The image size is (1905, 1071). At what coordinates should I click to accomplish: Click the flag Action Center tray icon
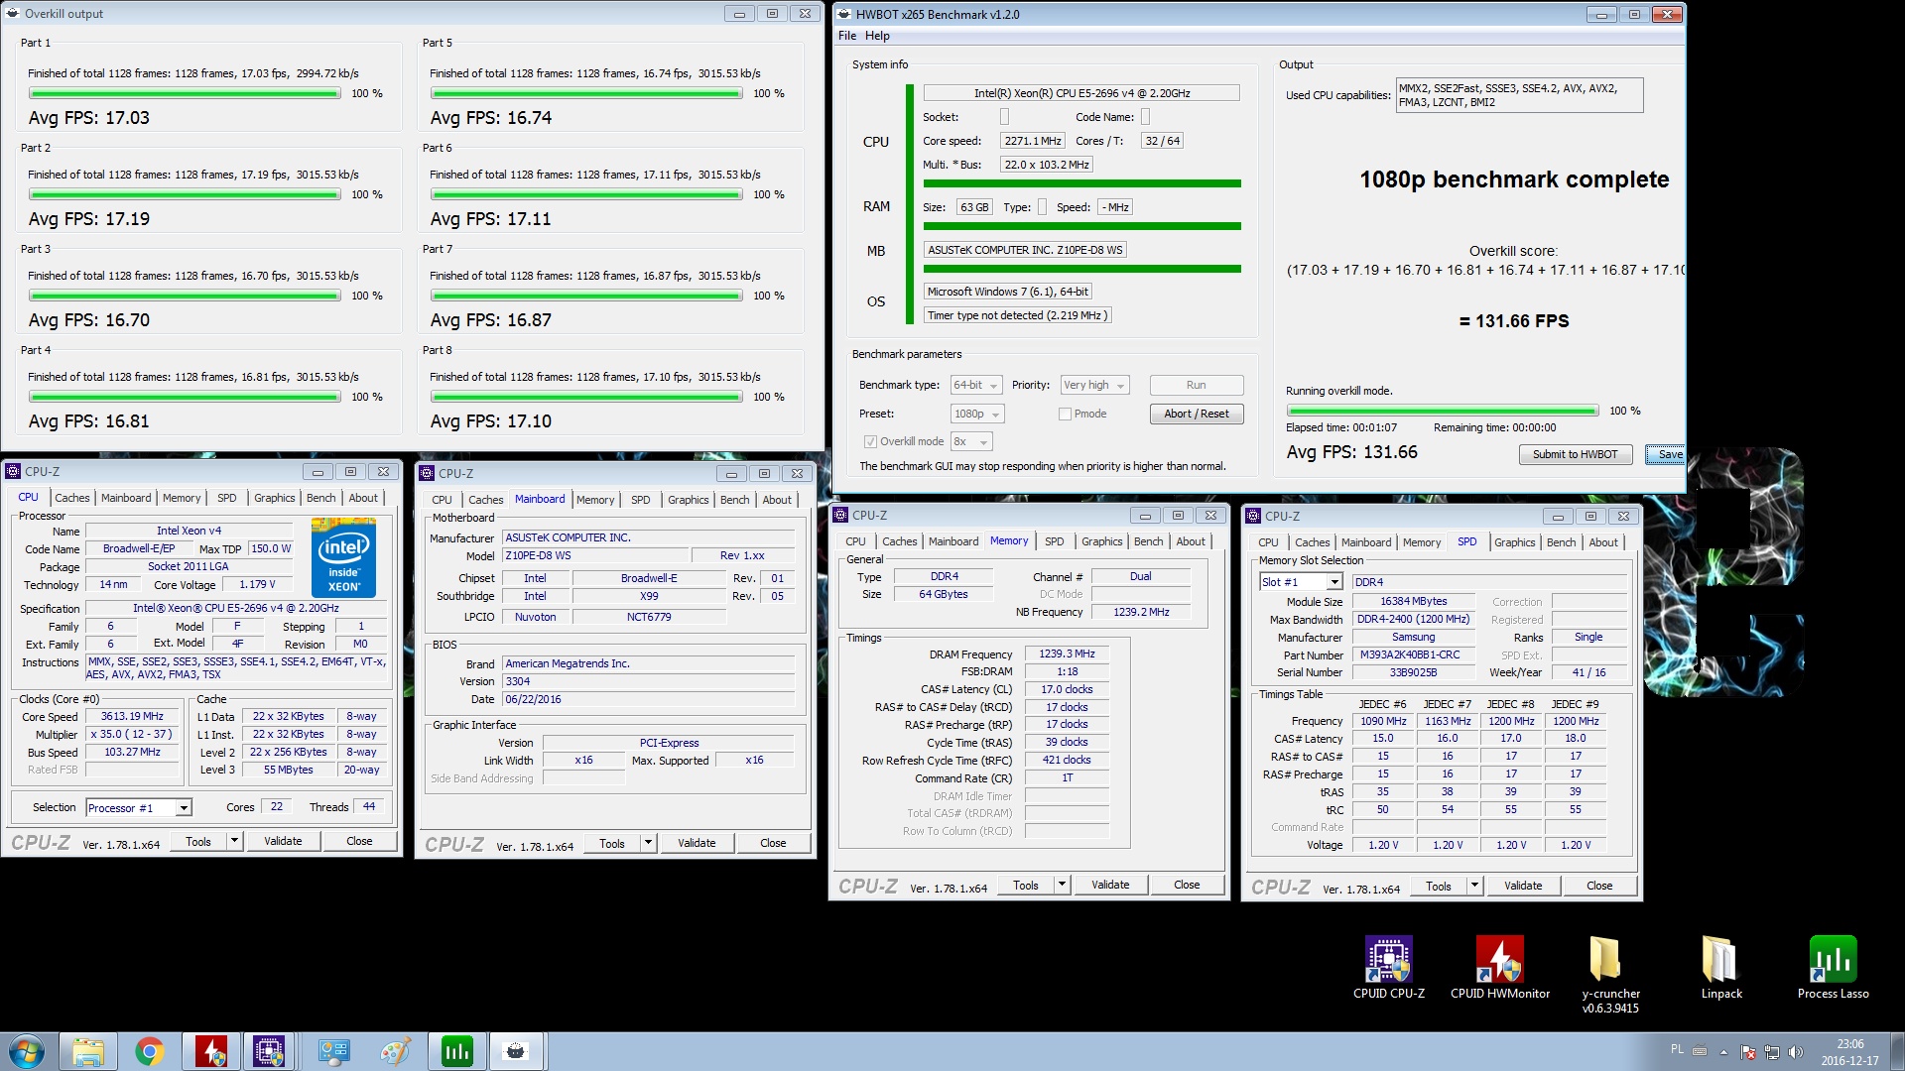(1748, 1052)
